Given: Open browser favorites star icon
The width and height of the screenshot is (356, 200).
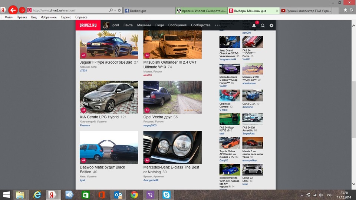Looking at the screenshot, I should [345, 10].
